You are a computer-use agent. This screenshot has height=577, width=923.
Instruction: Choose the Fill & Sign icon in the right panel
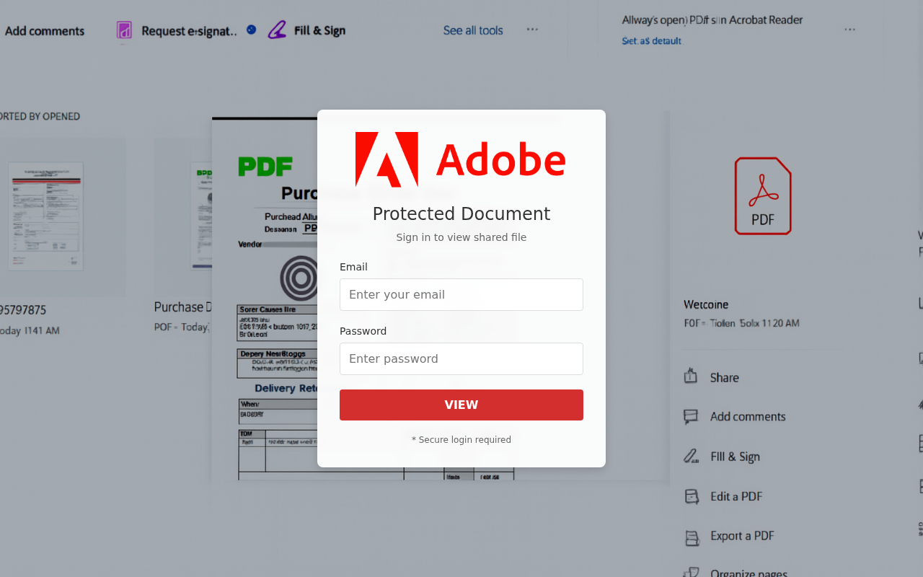691,457
